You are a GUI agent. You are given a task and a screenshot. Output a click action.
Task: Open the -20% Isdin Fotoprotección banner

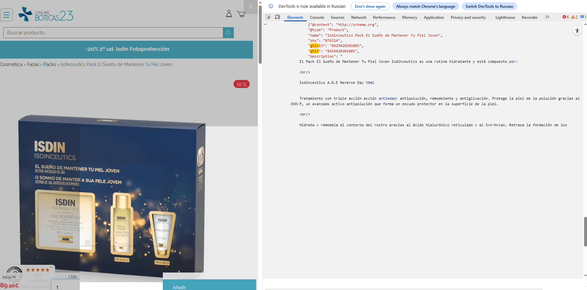click(x=126, y=49)
